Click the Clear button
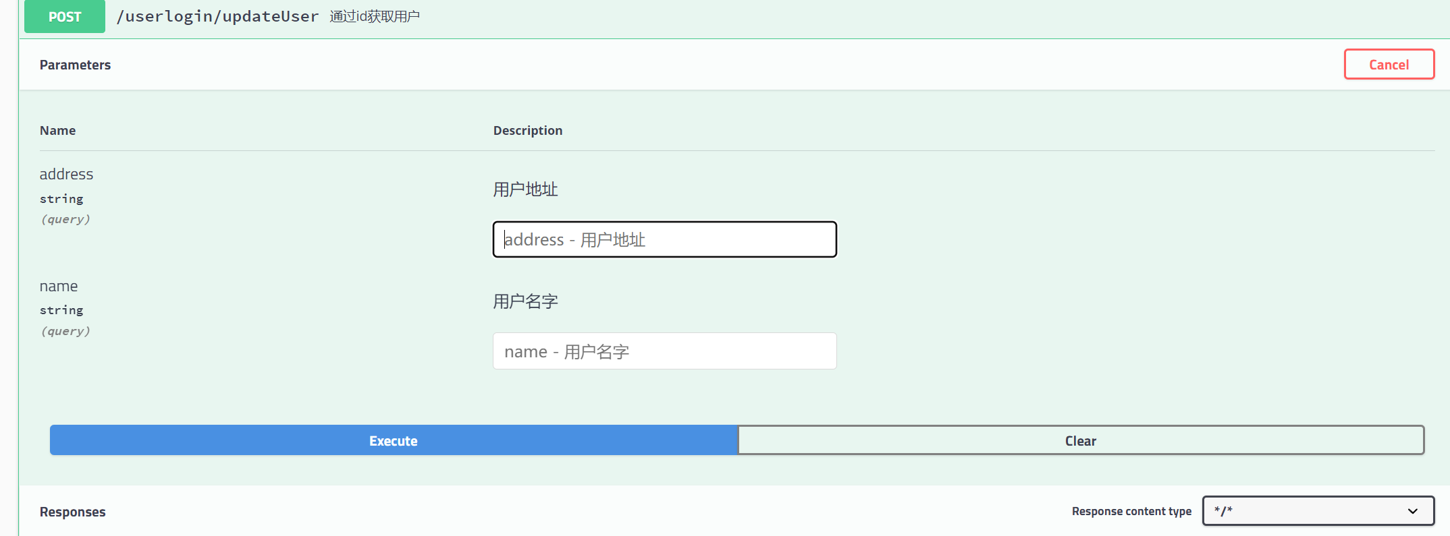The width and height of the screenshot is (1450, 536). (1081, 440)
